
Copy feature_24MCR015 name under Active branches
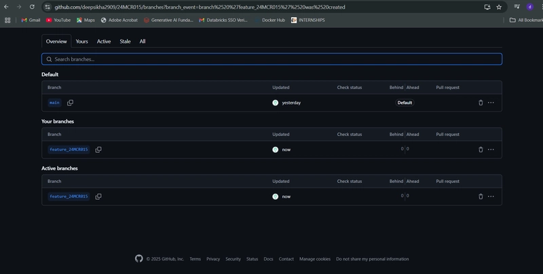[x=98, y=196]
